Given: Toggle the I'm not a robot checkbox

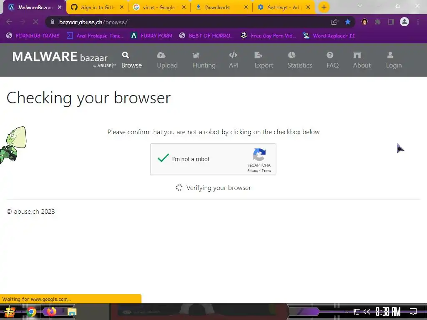Looking at the screenshot, I should 163,158.
